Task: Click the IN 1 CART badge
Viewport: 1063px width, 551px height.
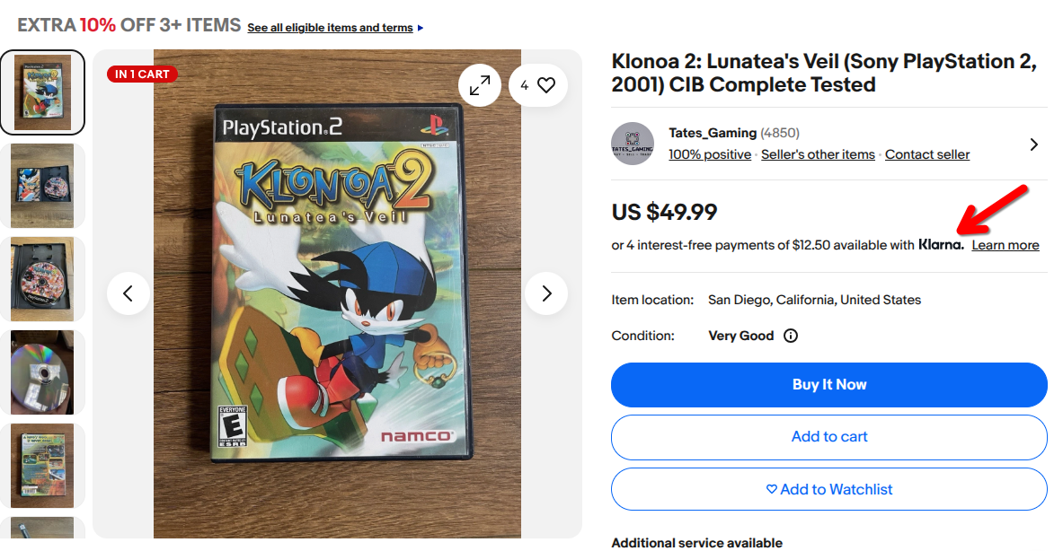Action: click(142, 74)
